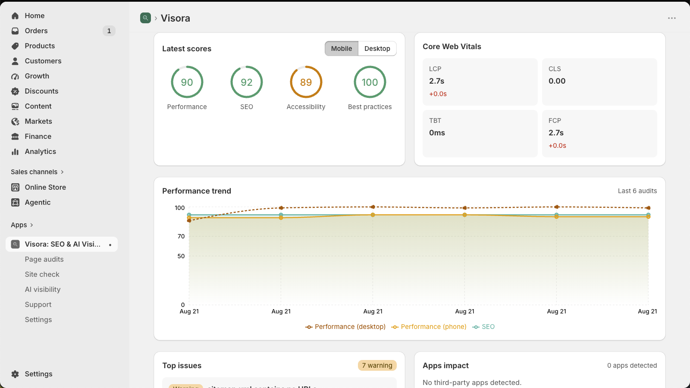Click the 0 apps detected text

click(x=632, y=366)
